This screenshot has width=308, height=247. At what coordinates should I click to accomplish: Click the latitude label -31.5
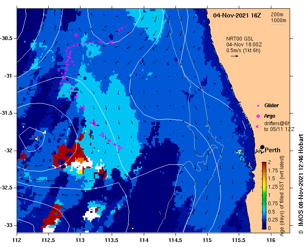click(7, 113)
